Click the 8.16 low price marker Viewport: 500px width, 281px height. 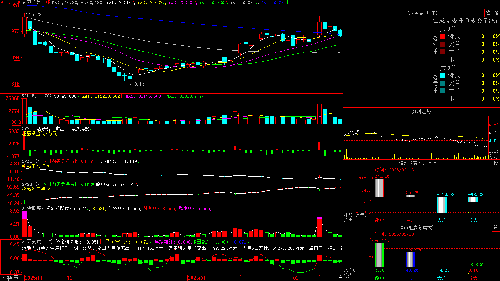[139, 84]
